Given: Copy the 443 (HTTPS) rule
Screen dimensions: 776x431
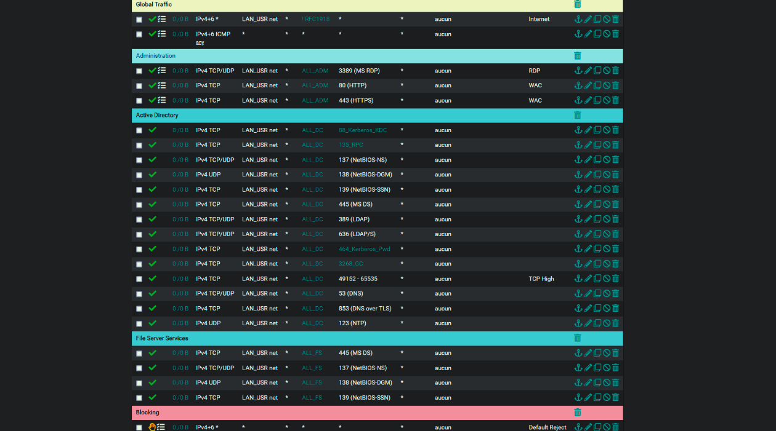Looking at the screenshot, I should point(597,100).
